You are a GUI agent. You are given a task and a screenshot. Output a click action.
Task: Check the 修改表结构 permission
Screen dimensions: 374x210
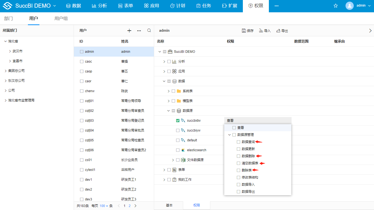238,177
